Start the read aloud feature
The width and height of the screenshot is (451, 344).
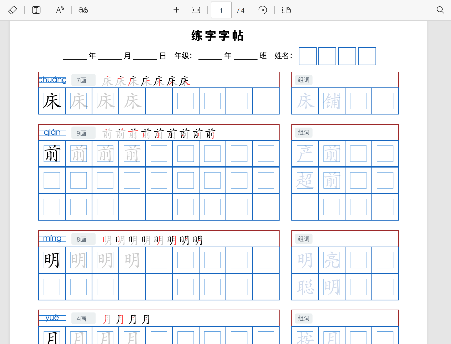tap(60, 10)
